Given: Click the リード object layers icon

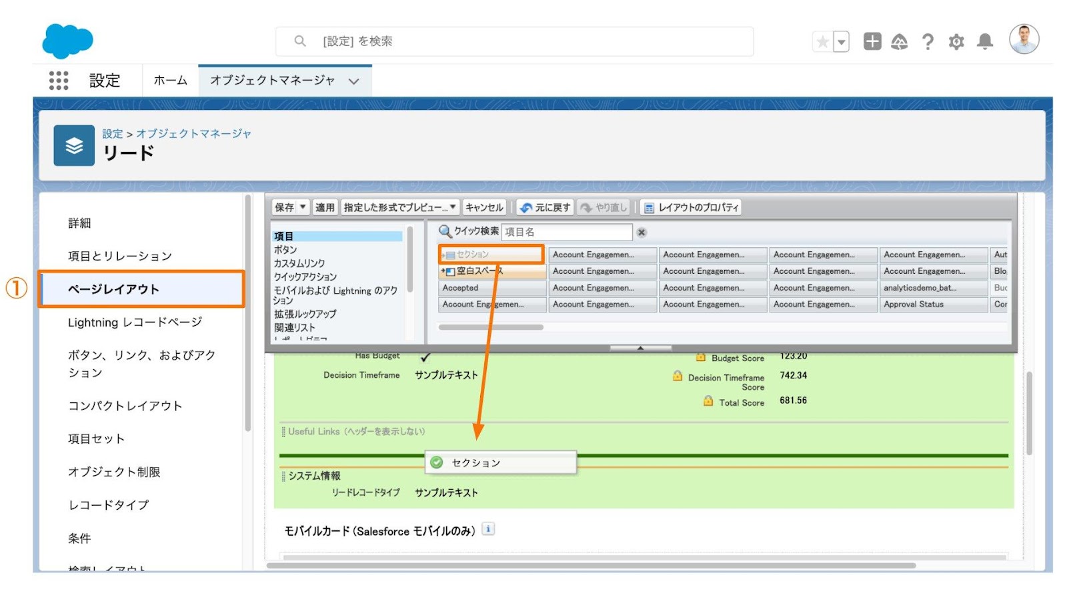Looking at the screenshot, I should click(74, 145).
